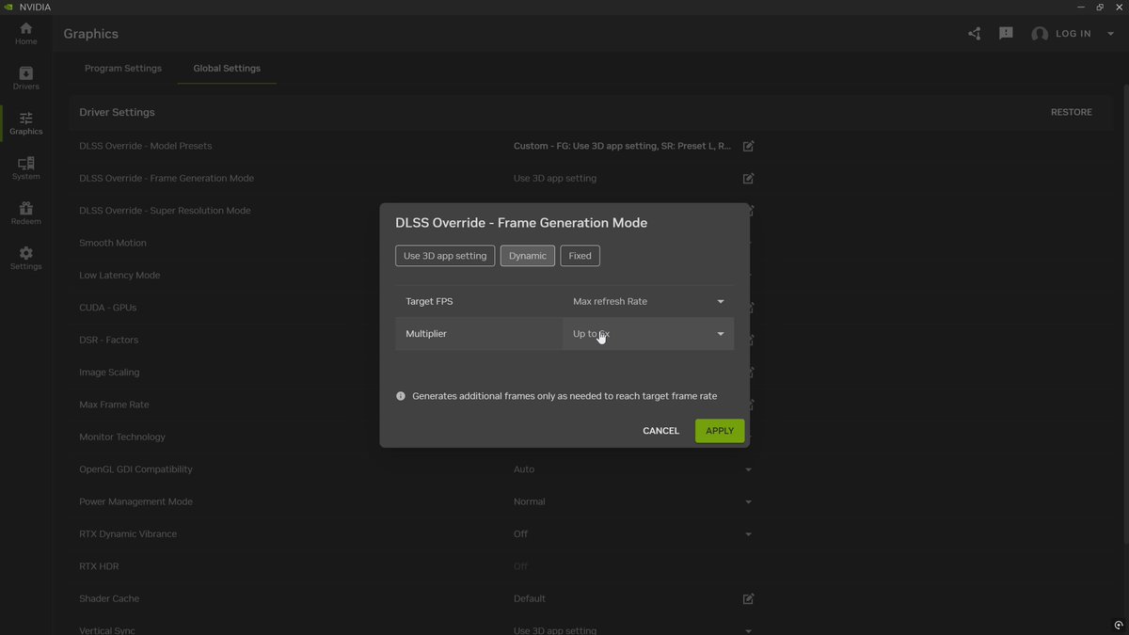Click the 'Shader Cache' label
Viewport: 1129px width, 635px height.
[109, 598]
